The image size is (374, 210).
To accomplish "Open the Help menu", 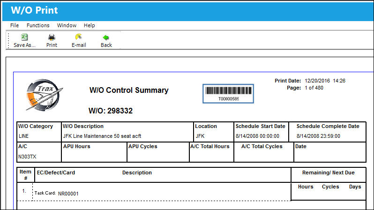I will click(90, 25).
